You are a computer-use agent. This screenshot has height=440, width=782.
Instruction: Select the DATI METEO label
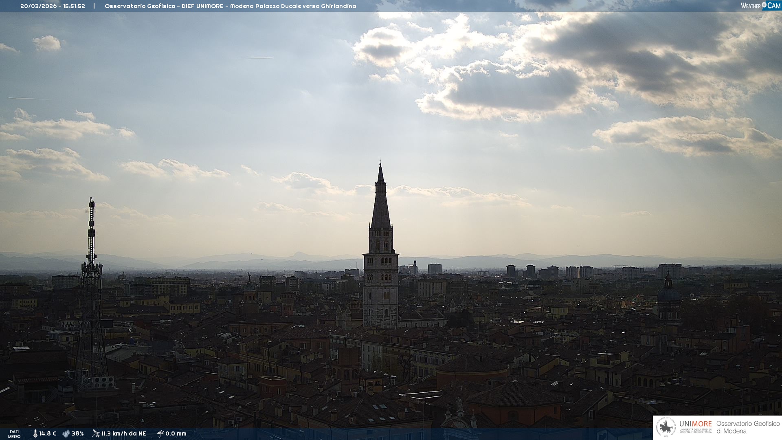pos(14,434)
